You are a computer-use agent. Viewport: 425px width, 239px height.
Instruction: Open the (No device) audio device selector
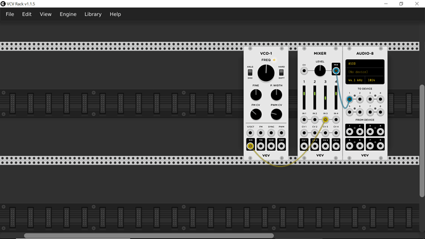point(365,72)
